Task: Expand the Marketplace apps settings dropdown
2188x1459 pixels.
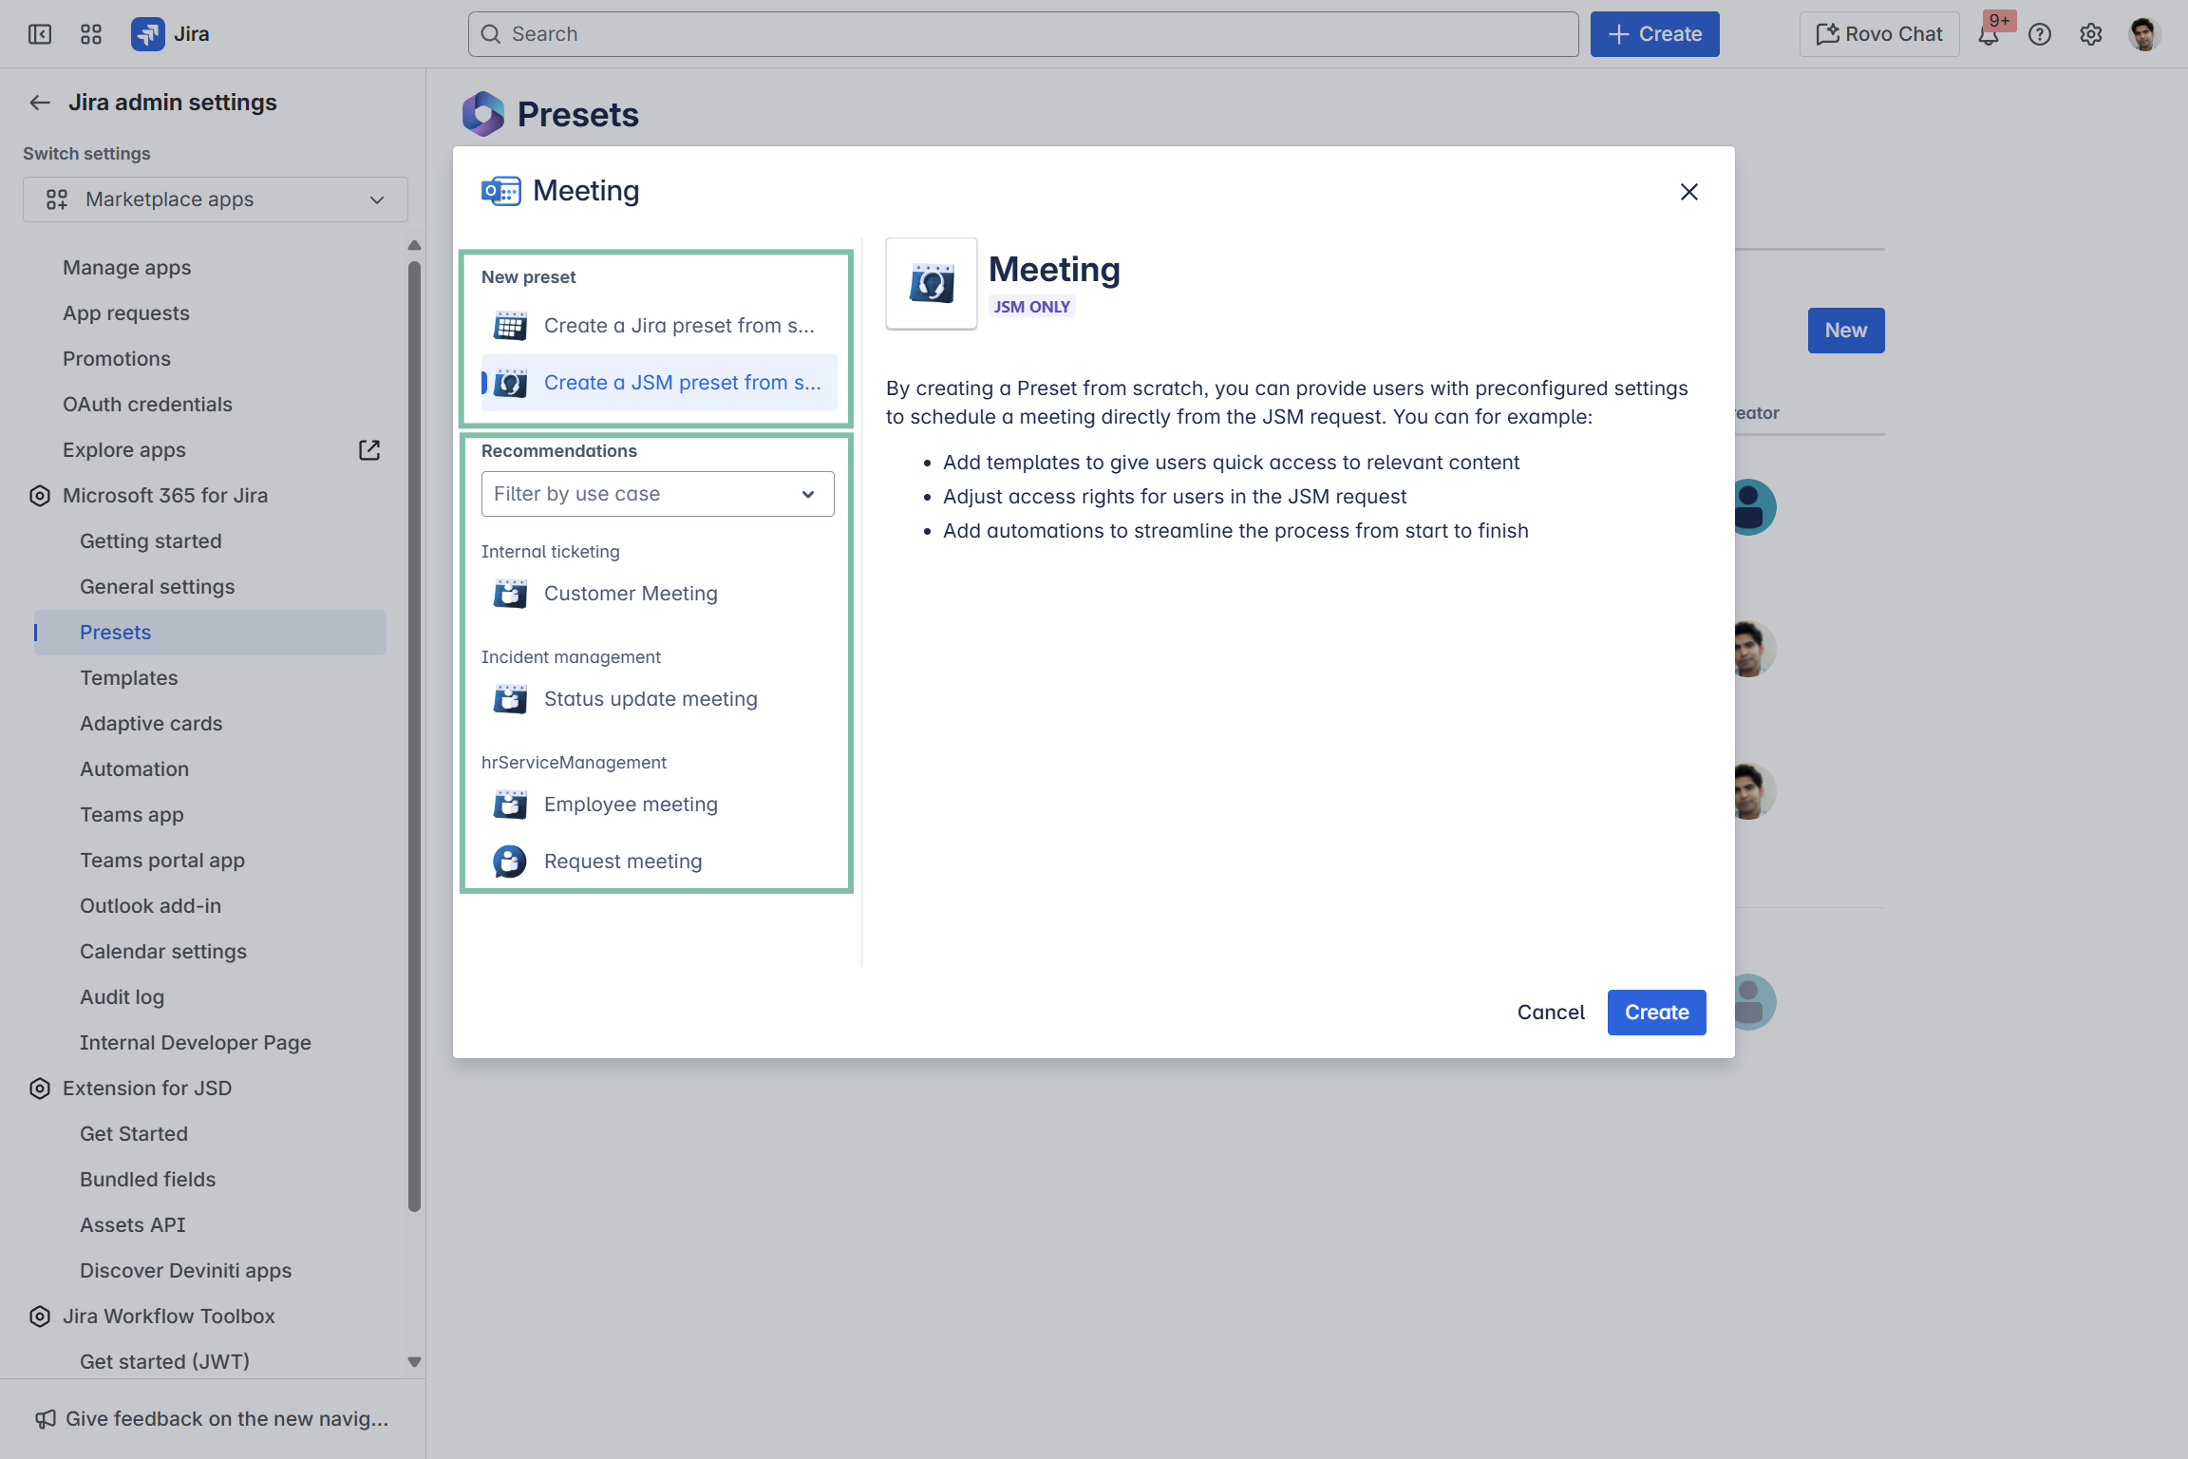Action: coord(216,199)
